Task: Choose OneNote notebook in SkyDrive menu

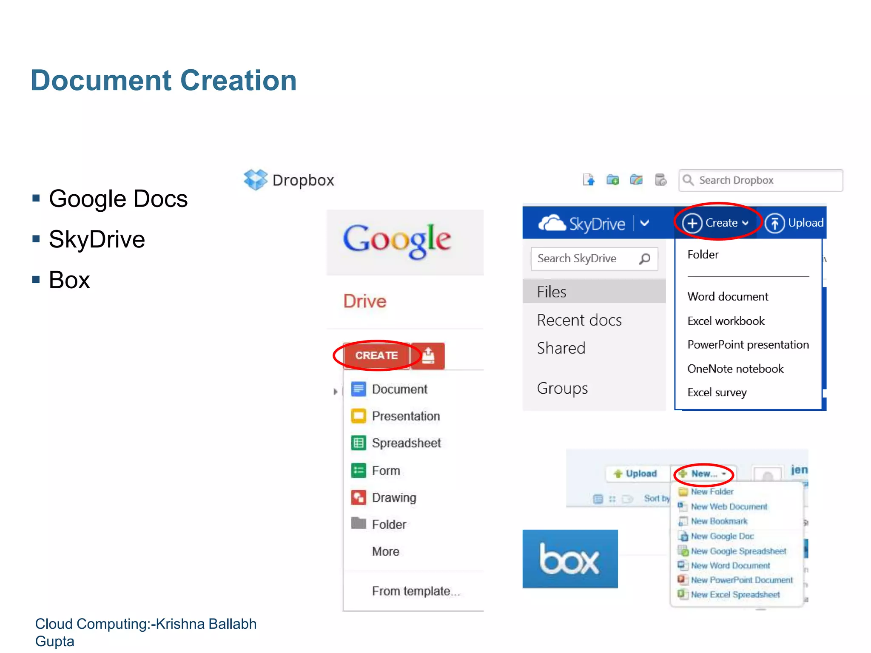Action: [735, 369]
